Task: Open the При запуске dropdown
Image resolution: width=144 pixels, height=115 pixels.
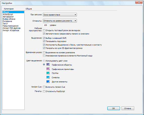Action: point(60,15)
